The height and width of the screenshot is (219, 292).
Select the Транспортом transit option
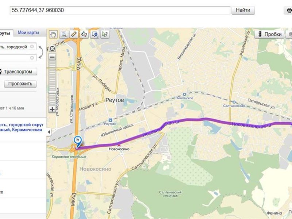(18, 72)
